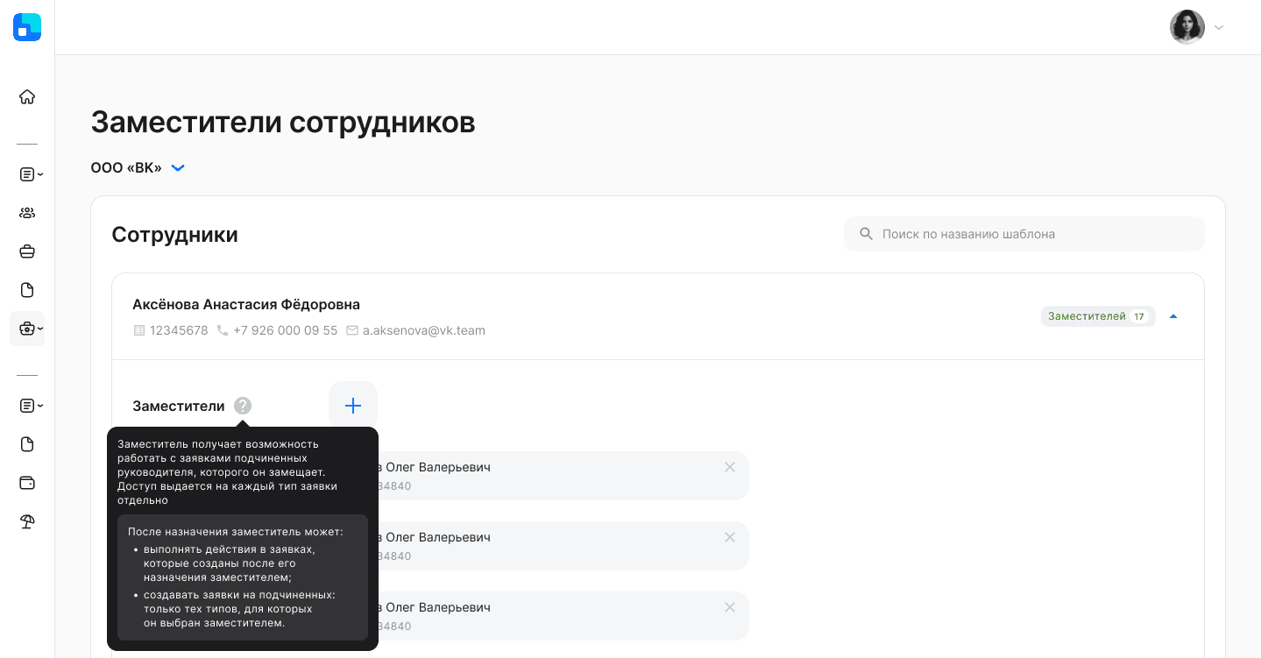Viewport: 1261px width, 658px height.
Task: Click the badge icon before 12345678
Action: click(138, 330)
